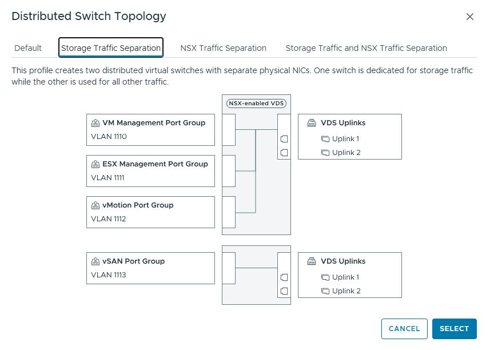Click the storage switch's VDS Uplinks icon
Screen dimensions: 490x350
click(x=312, y=261)
